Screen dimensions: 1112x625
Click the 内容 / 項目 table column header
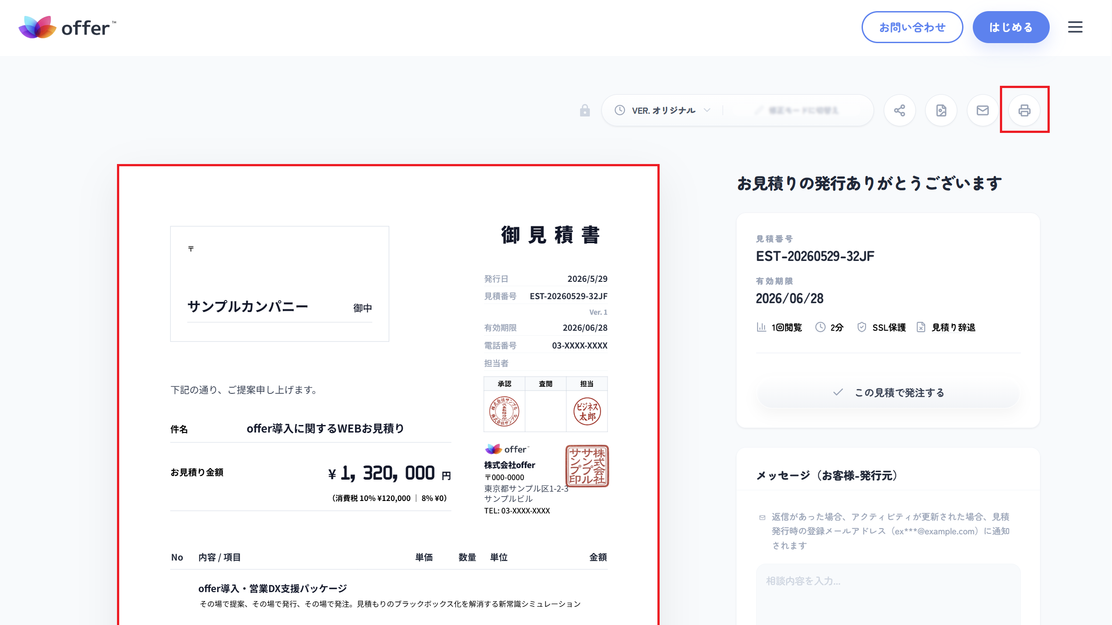pos(219,557)
